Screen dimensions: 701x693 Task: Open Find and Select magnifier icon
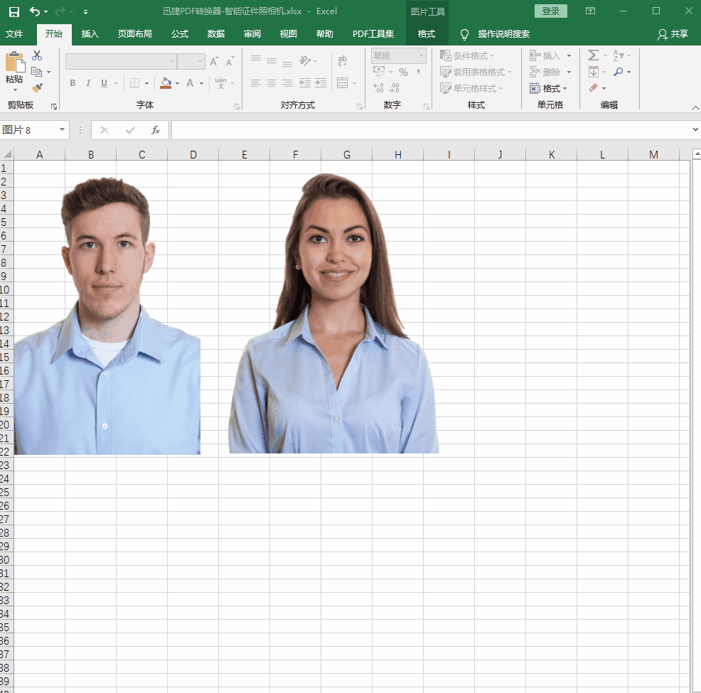click(x=618, y=72)
